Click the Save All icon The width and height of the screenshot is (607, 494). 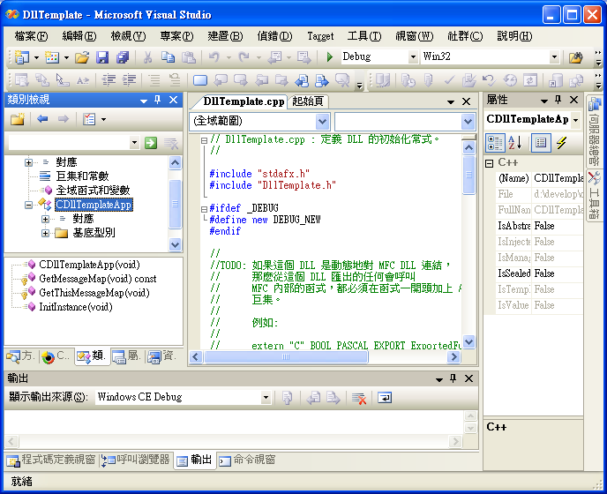(123, 57)
